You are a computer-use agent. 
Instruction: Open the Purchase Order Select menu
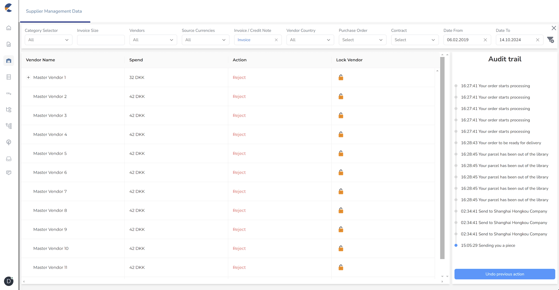[362, 40]
